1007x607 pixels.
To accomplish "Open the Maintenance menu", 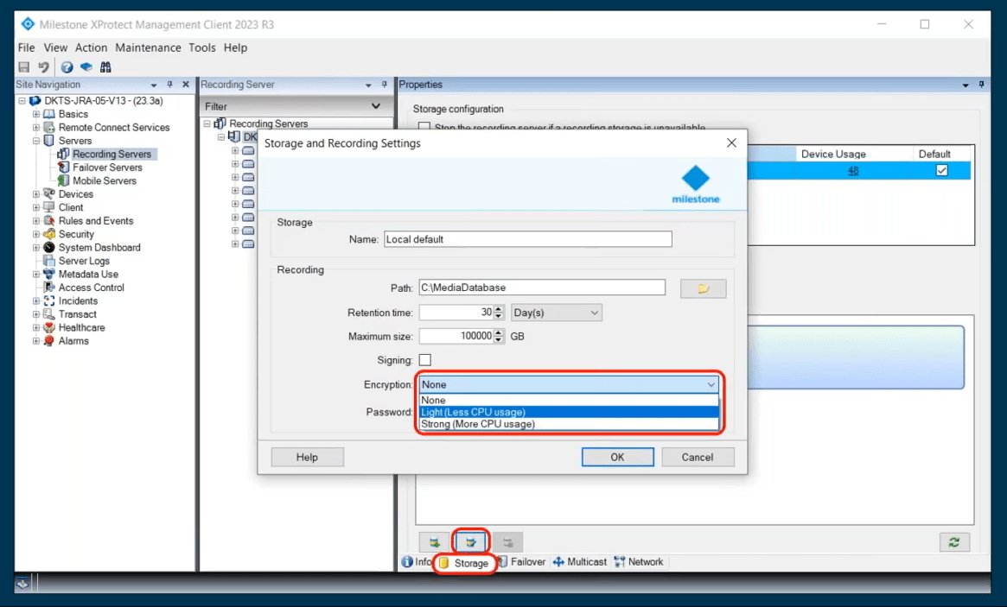I will click(x=148, y=47).
